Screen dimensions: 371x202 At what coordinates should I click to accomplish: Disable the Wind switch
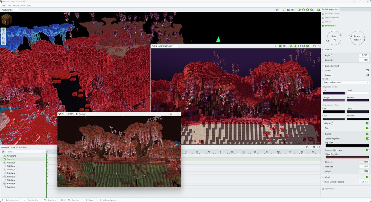pyautogui.click(x=367, y=177)
